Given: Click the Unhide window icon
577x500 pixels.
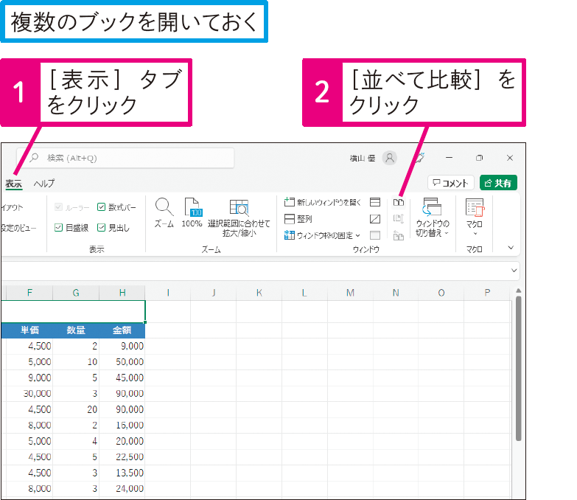Looking at the screenshot, I should click(375, 235).
